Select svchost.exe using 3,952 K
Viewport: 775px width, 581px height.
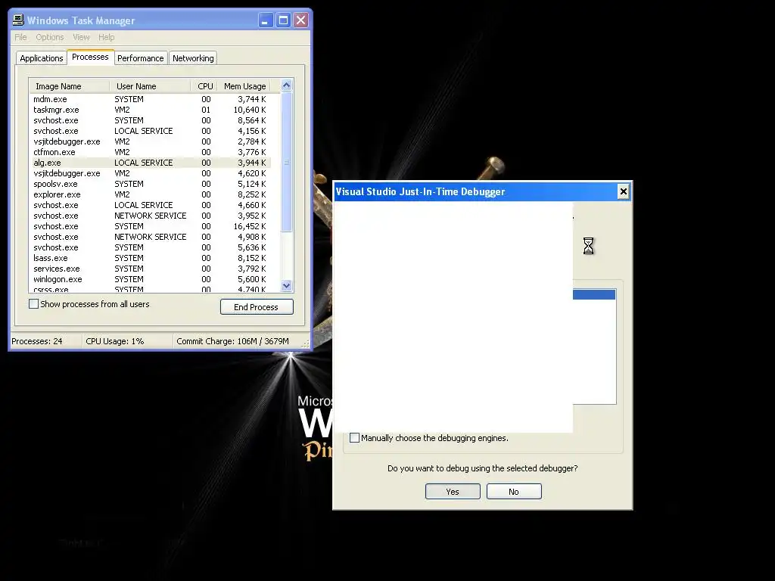click(151, 216)
